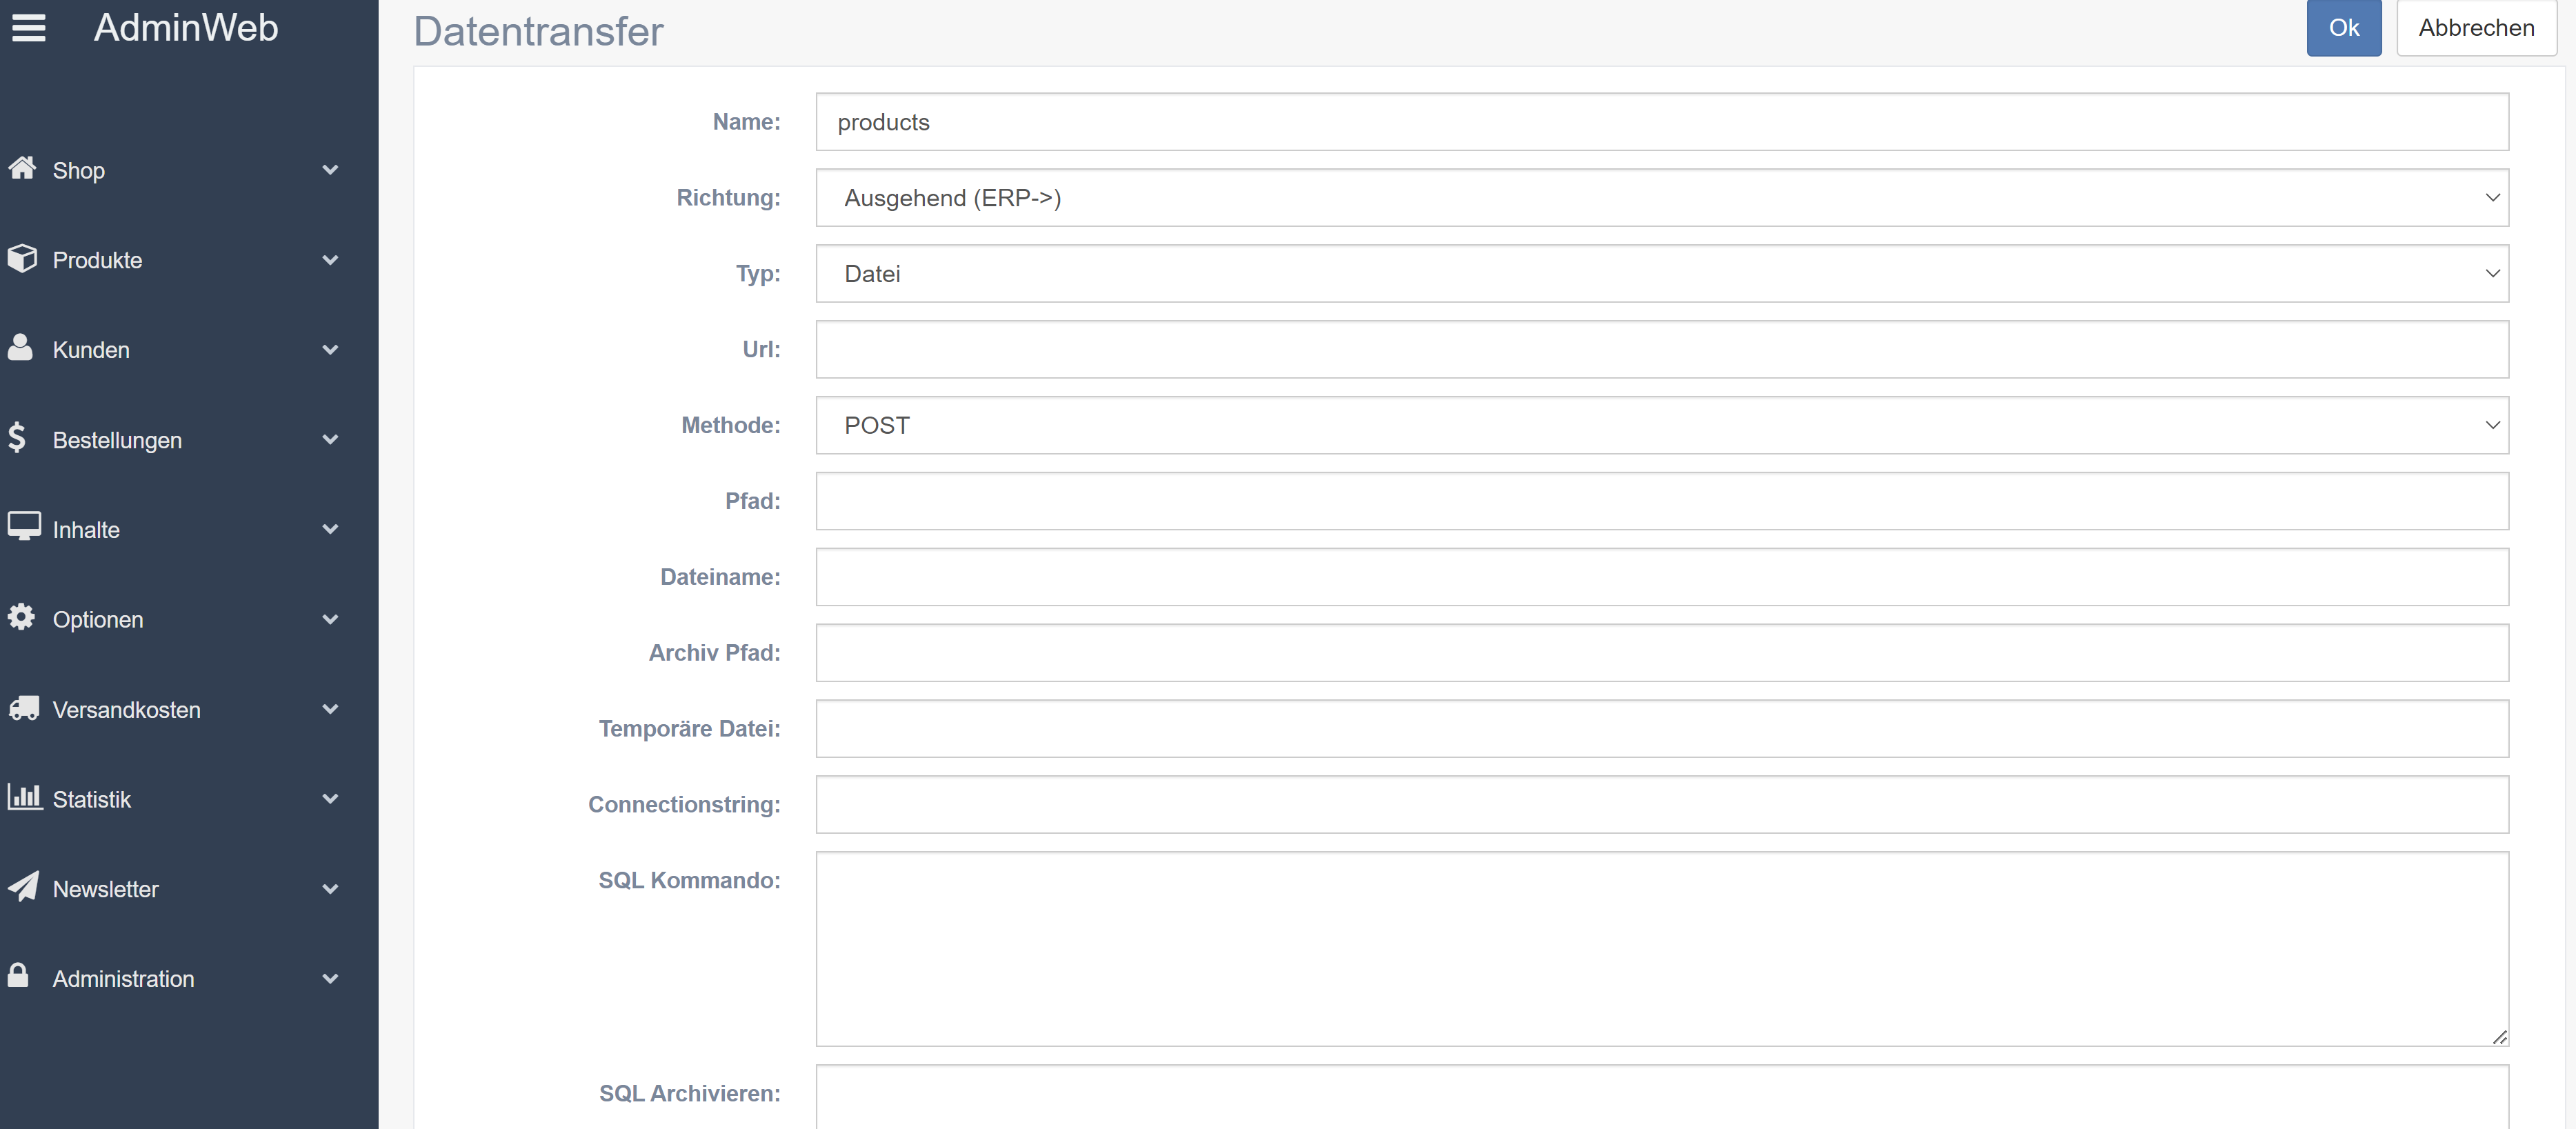
Task: Click the blue Ok button
Action: point(2343,27)
